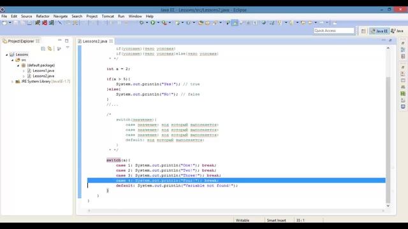Open the Run button dropdown arrow
The height and width of the screenshot is (229, 408).
158,23
